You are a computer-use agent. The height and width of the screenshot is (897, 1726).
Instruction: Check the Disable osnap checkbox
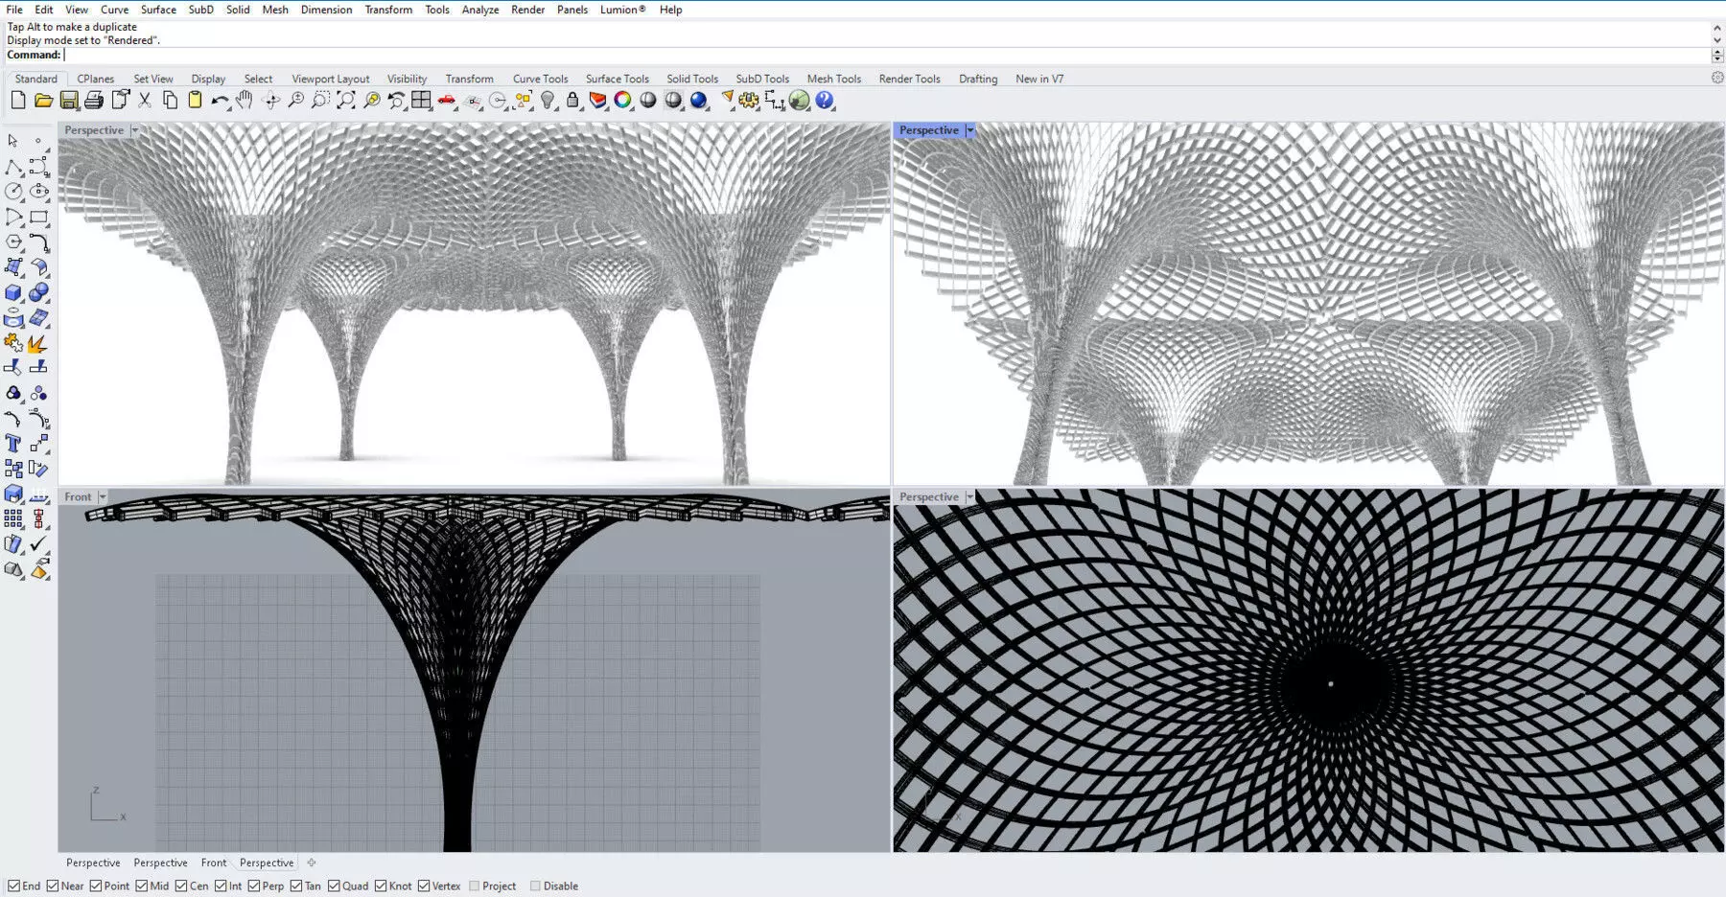[535, 886]
